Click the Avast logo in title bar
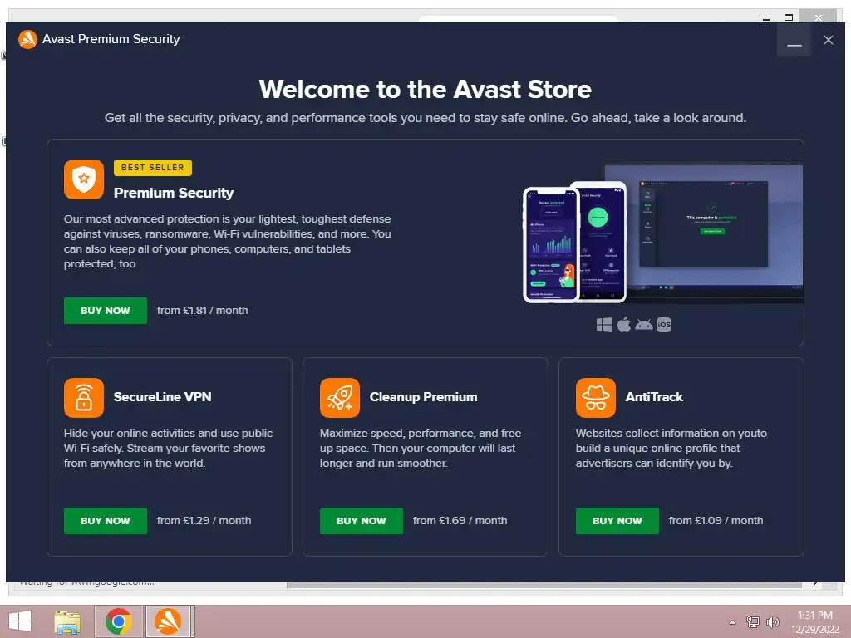851x638 pixels. [27, 39]
